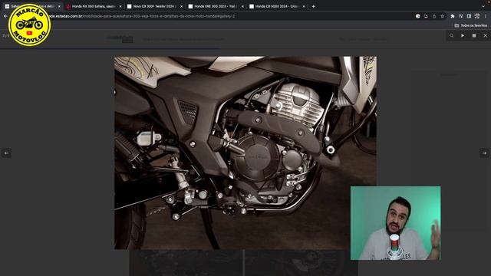Close the Nova CB 300F Twister tab
The image size is (491, 276).
tap(181, 6)
